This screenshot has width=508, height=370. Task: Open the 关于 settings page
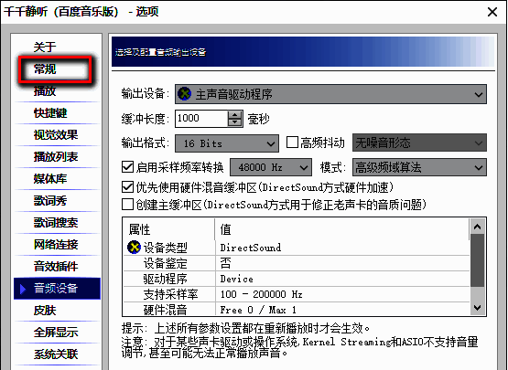click(x=45, y=47)
